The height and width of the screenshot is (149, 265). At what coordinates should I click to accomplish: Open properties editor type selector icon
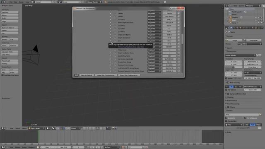coord(227,28)
